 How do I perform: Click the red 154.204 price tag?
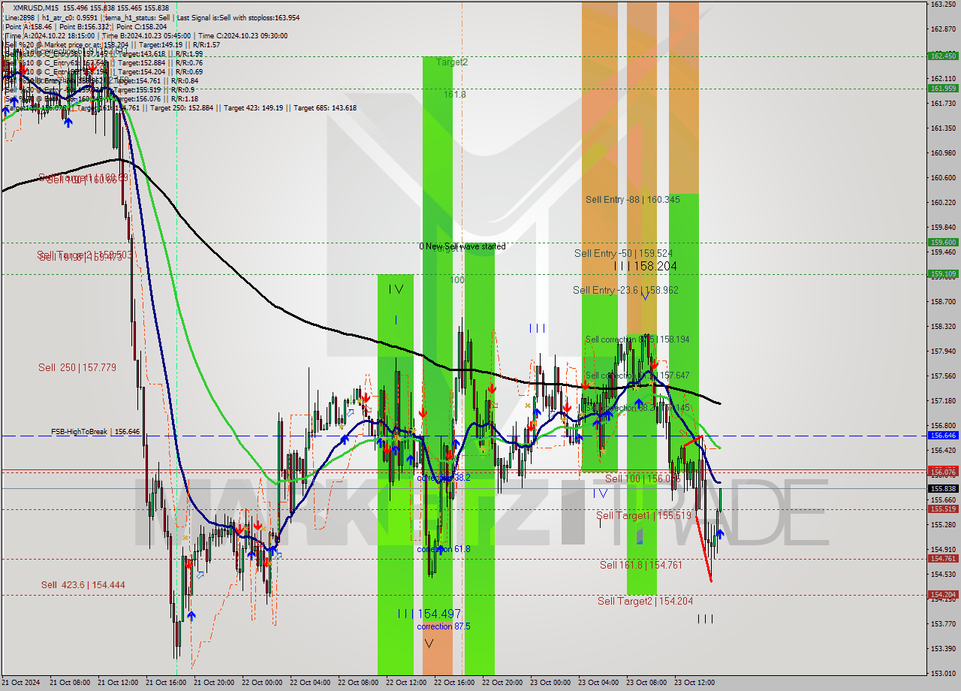942,594
